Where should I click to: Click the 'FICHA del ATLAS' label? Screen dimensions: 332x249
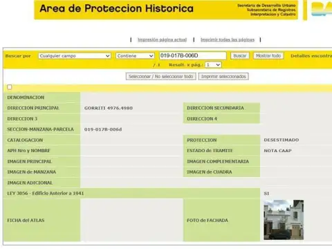pyautogui.click(x=26, y=221)
